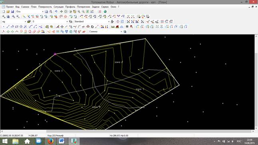258x145 pixels.
Task: Open the Поверхность menu
Action: pos(45,7)
